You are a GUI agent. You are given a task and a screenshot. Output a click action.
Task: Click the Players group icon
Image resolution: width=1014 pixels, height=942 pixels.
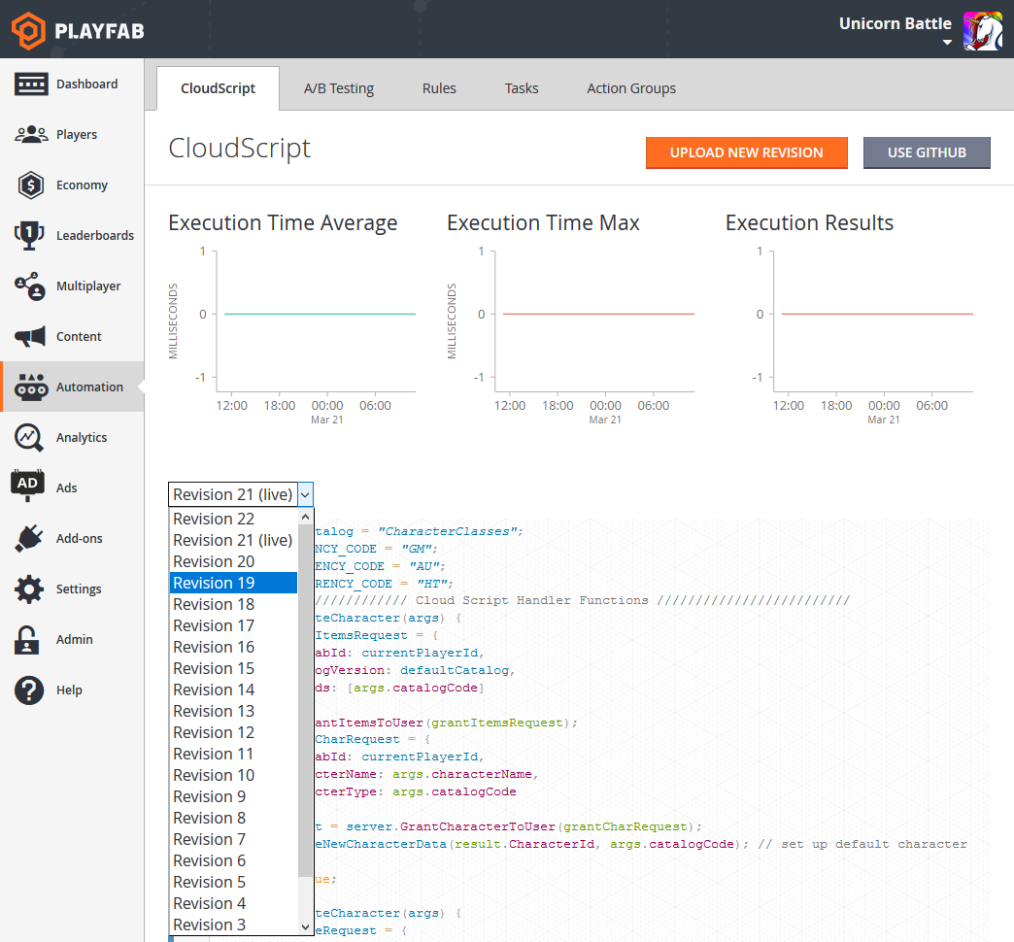tap(30, 134)
